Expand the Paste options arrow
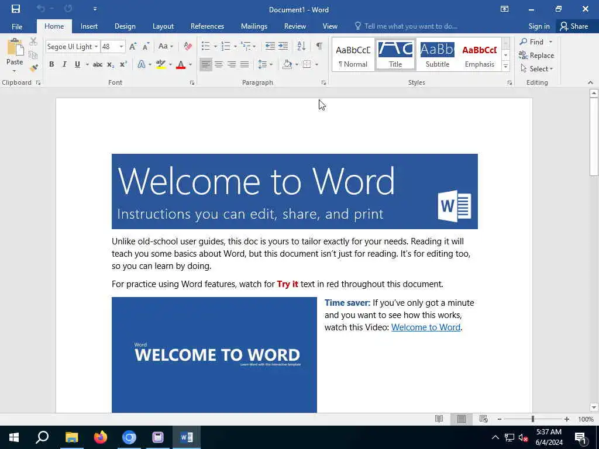Image resolution: width=599 pixels, height=449 pixels. [x=15, y=71]
